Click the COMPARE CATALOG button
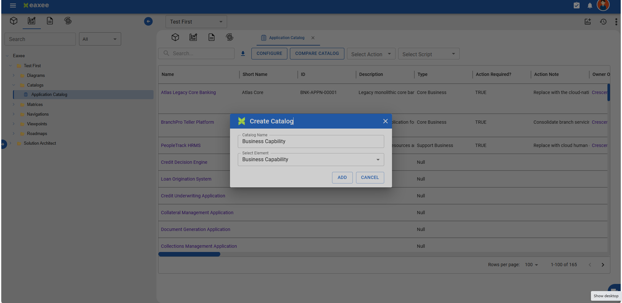This screenshot has height=303, width=622. click(317, 54)
